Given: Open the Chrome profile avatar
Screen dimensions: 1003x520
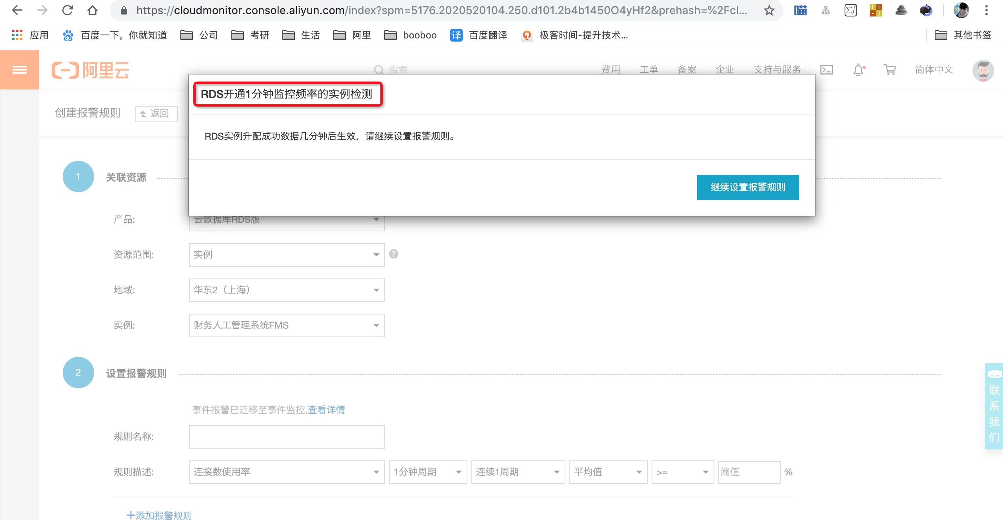Looking at the screenshot, I should point(961,10).
